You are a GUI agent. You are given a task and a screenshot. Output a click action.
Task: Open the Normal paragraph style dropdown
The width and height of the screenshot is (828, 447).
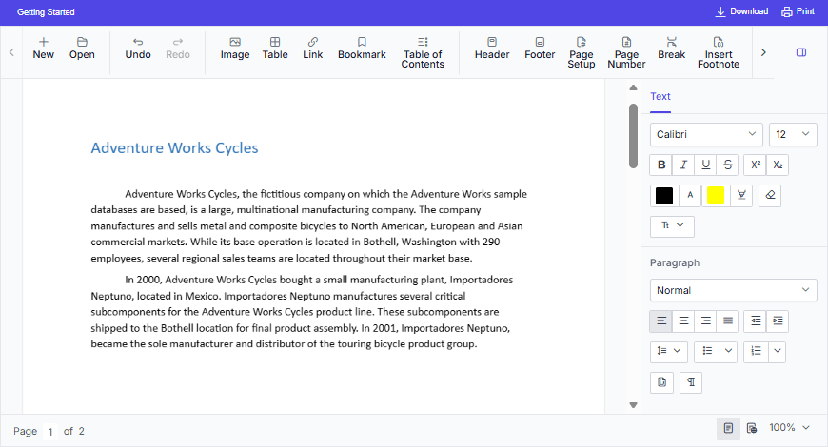point(734,290)
